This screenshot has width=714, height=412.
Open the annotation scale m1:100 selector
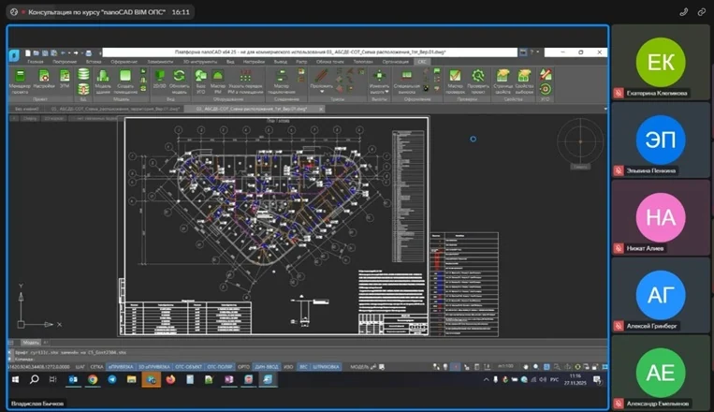pyautogui.click(x=505, y=366)
